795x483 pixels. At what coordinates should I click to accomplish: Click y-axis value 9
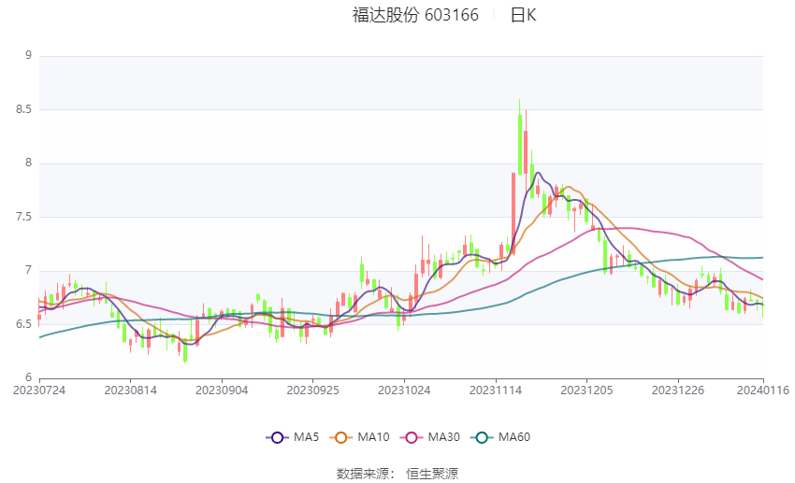28,55
